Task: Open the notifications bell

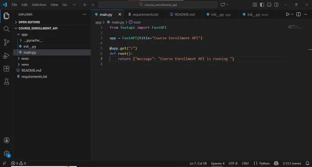Action: coord(307,163)
